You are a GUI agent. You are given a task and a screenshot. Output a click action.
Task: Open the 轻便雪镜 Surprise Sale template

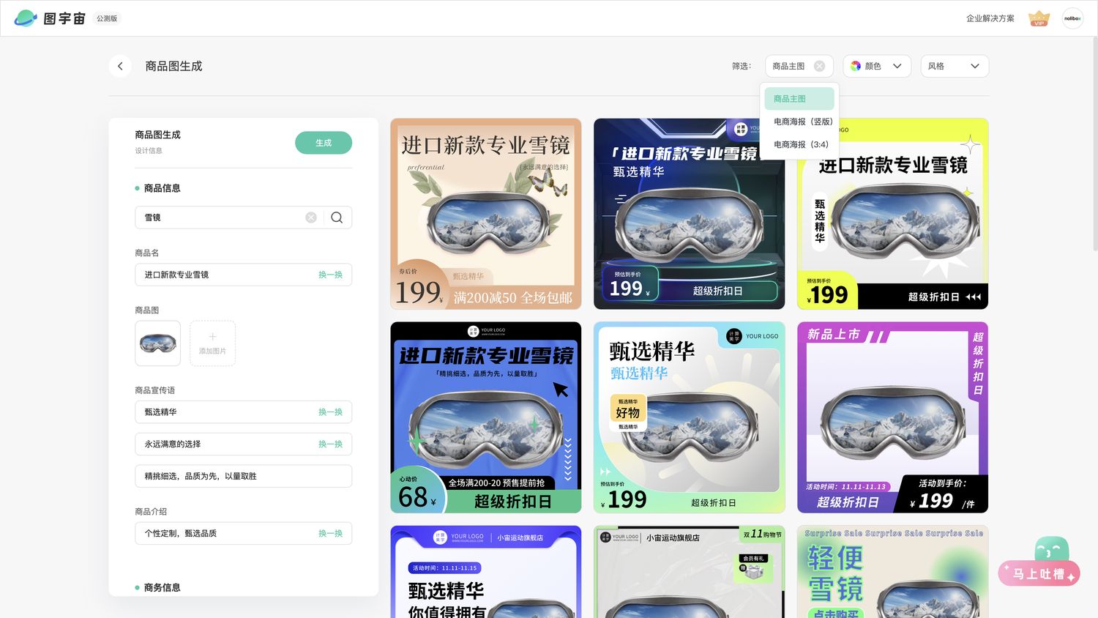pos(893,572)
